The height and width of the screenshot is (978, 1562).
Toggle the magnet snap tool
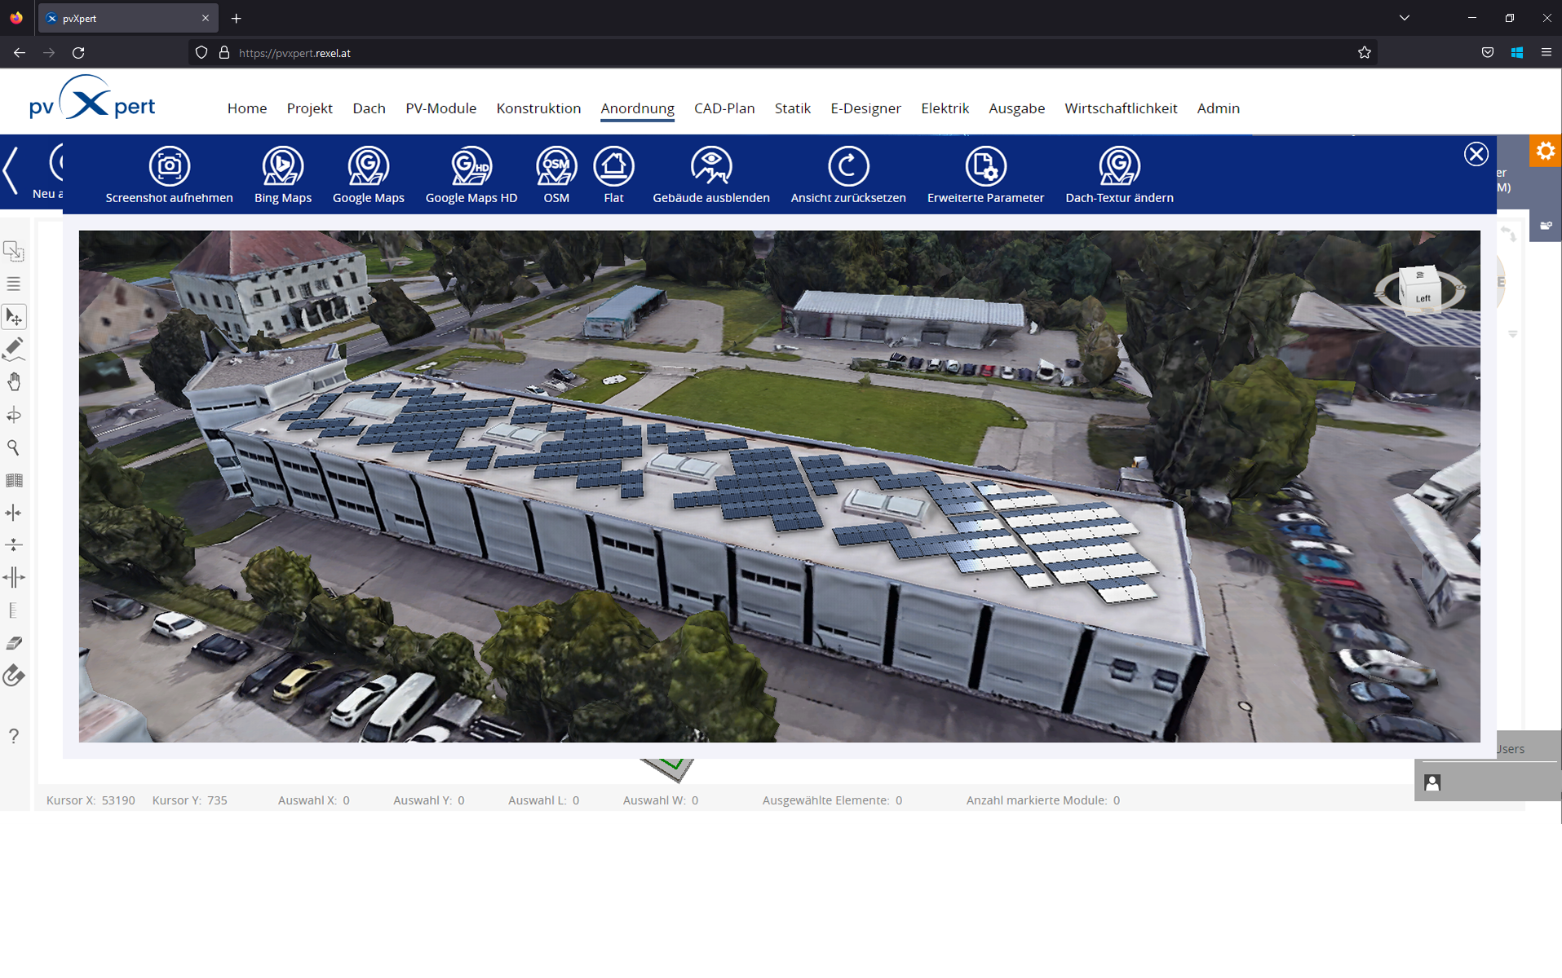14,676
